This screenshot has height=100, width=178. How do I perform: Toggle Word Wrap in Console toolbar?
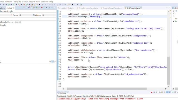click(165, 92)
